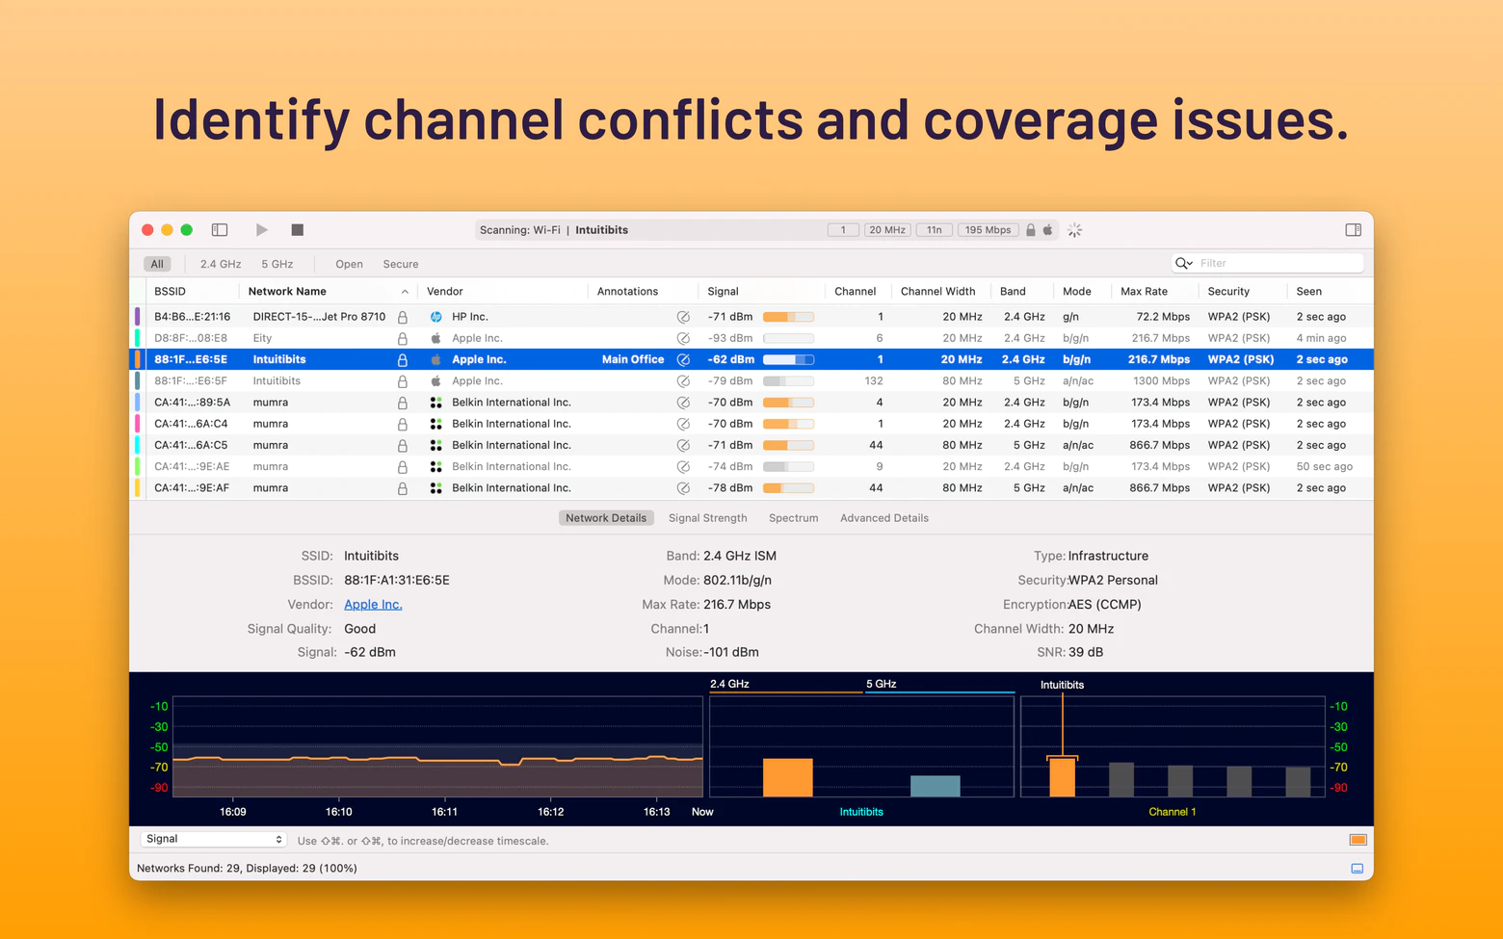Switch to the Spectrum tab
The height and width of the screenshot is (939, 1503).
click(x=793, y=518)
